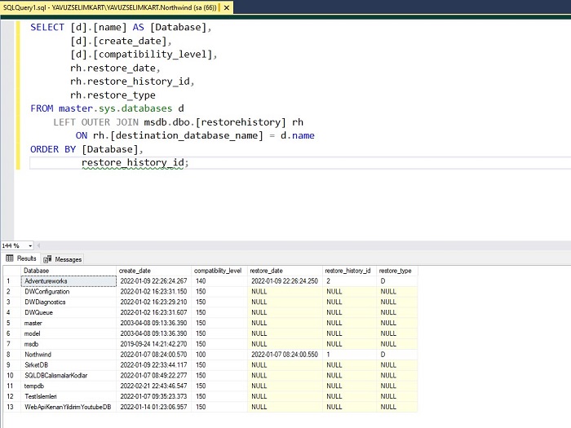Select restore_date 2022-01-09 22:26:24.250 cell
Viewport: 571px width, 428px height.
pyautogui.click(x=285, y=281)
